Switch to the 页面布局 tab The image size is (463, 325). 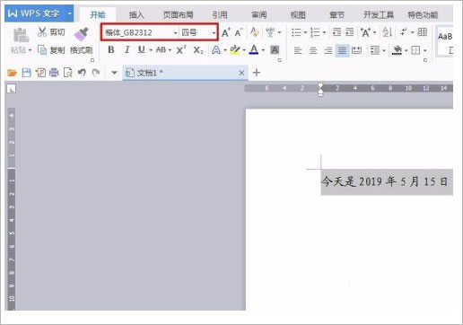tap(178, 14)
